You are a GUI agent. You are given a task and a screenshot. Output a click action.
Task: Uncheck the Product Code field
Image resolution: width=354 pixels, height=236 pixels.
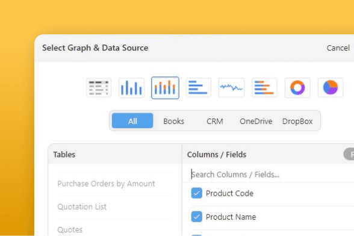tap(197, 193)
